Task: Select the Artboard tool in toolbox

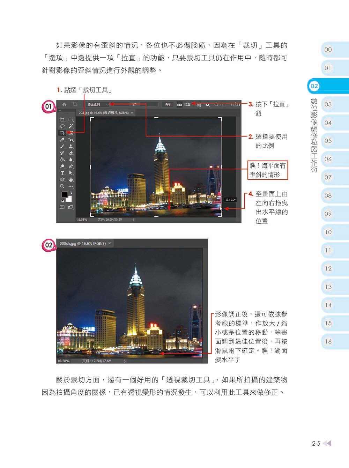Action: coord(62,119)
